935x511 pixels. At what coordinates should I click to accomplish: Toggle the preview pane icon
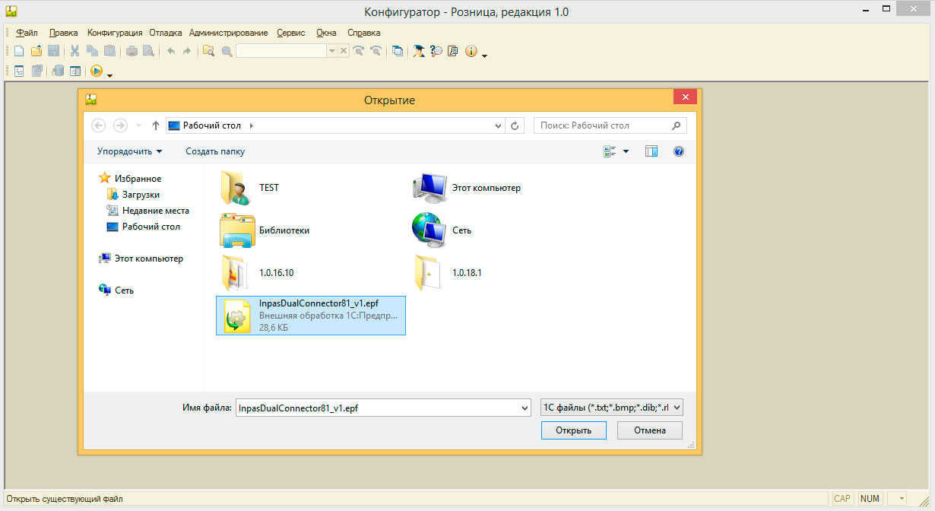click(x=651, y=151)
